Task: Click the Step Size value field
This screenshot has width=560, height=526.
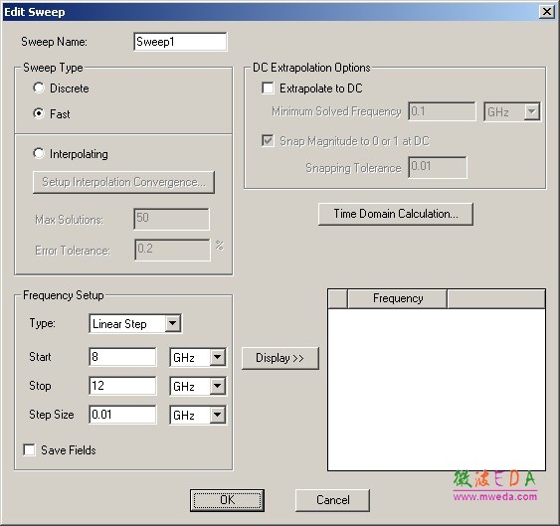Action: 122,415
